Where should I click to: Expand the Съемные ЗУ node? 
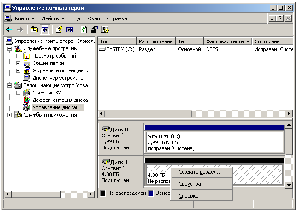pos(18,93)
